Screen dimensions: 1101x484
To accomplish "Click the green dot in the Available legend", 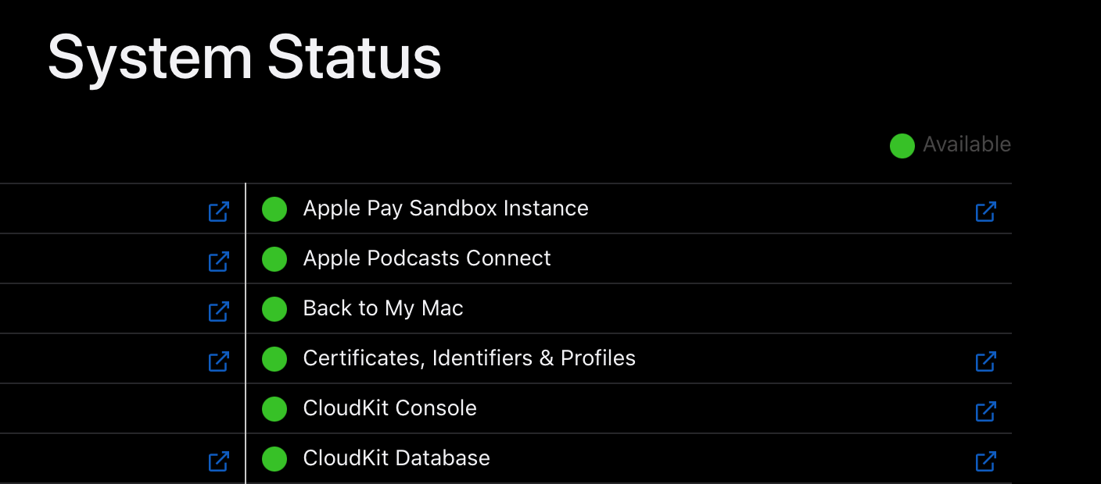I will pos(902,145).
